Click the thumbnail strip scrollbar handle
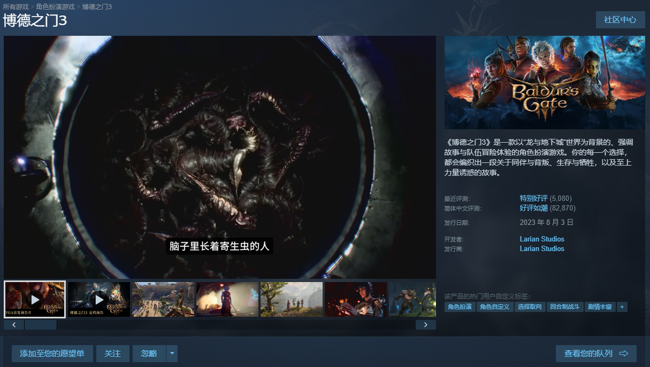This screenshot has height=367, width=650. pyautogui.click(x=40, y=325)
